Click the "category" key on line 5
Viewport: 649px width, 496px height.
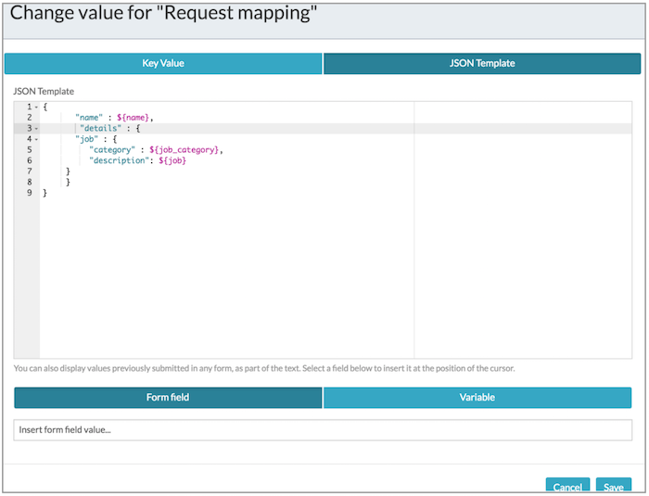tap(112, 150)
